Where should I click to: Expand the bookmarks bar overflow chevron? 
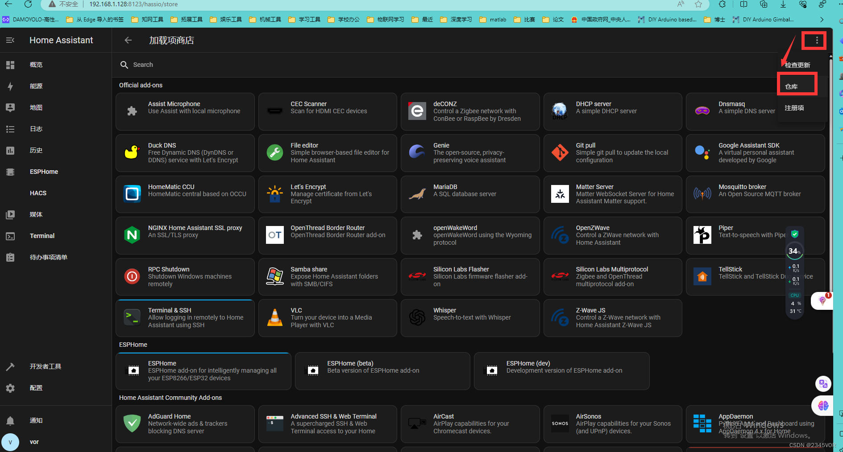822,20
